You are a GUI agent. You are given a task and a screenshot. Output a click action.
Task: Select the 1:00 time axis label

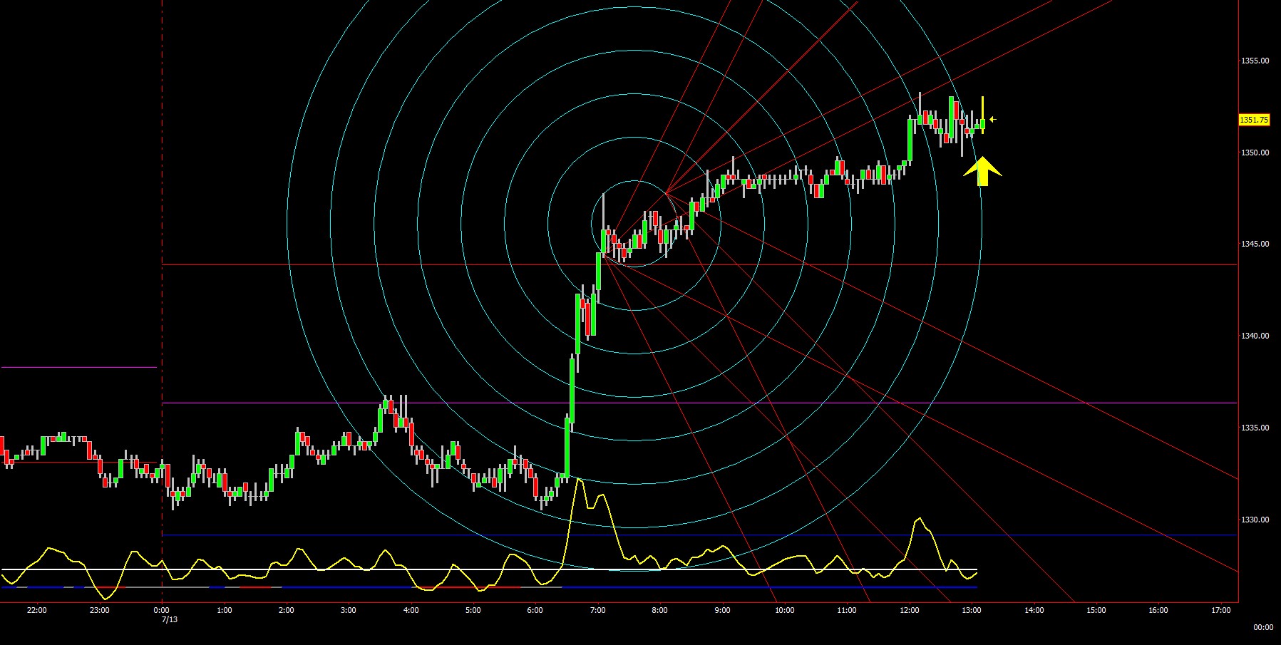click(224, 610)
